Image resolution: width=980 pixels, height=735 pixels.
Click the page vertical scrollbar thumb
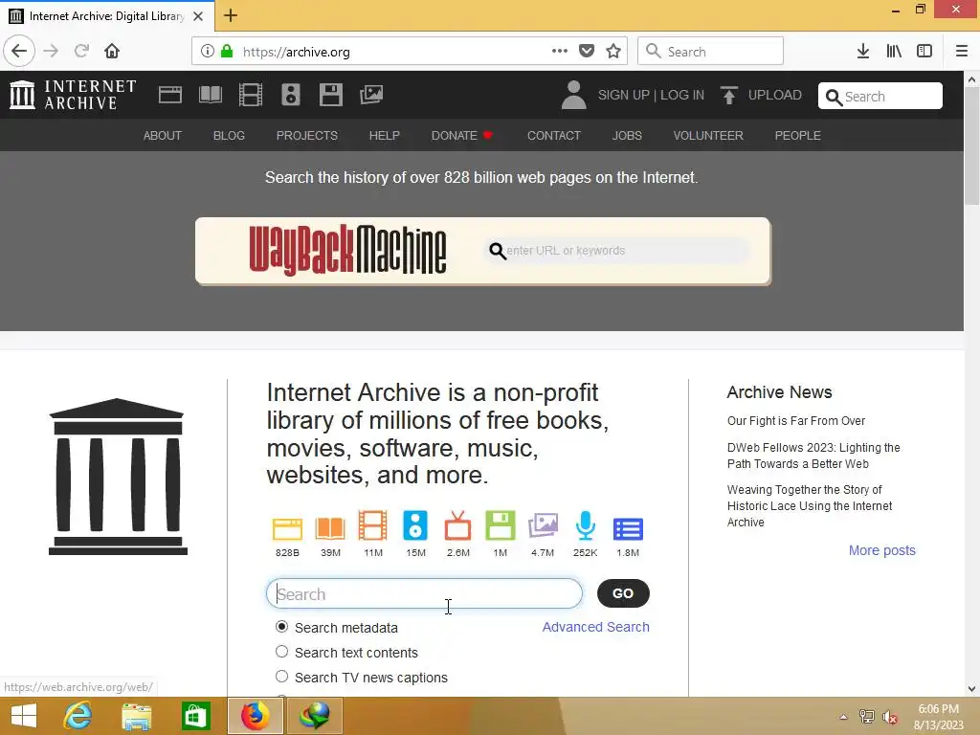pos(971,145)
